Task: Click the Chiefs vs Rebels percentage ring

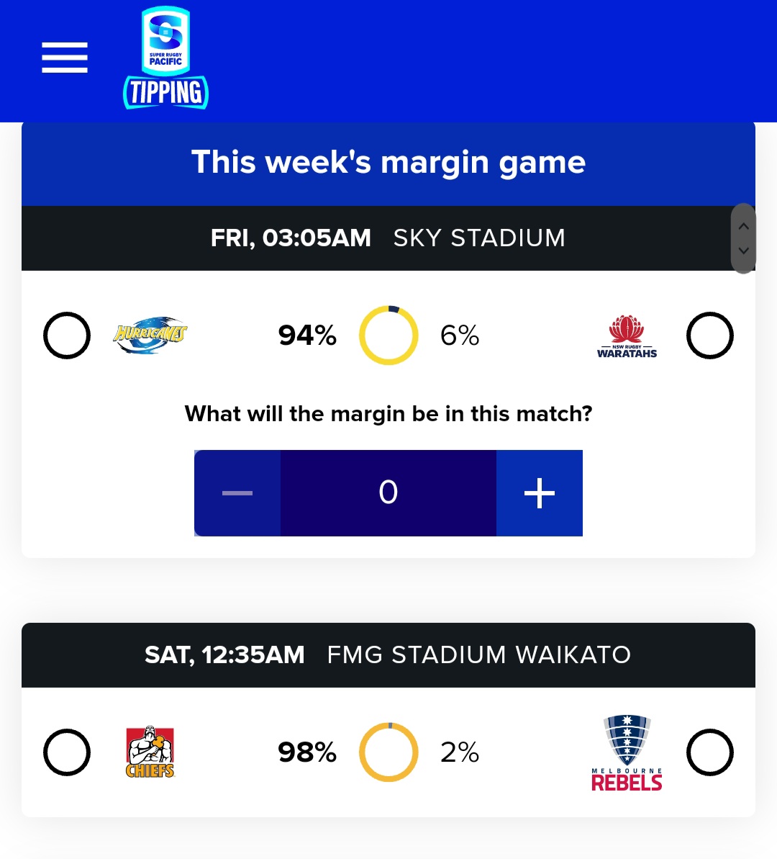Action: tap(388, 752)
